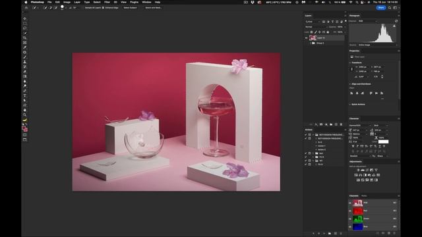The image size is (422, 237).
Task: Select the Hand tool
Action: pyautogui.click(x=25, y=110)
